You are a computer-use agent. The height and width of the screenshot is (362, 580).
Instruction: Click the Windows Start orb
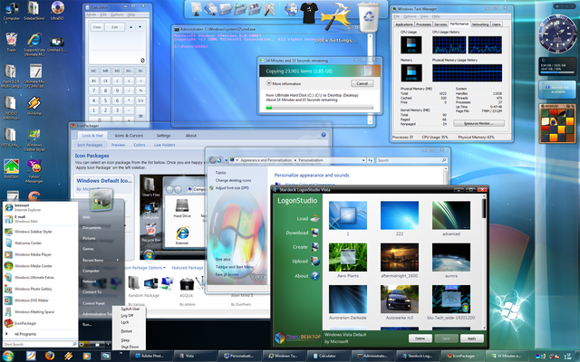(x=7, y=356)
